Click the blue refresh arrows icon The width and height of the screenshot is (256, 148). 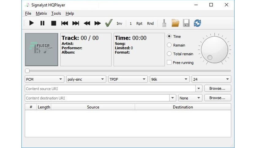198,23
